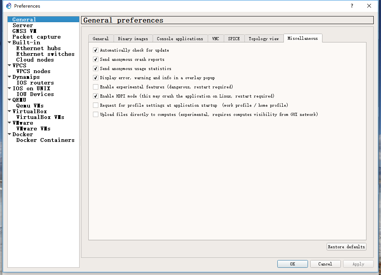
Task: Open IOS routers preferences page
Action: coord(35,83)
